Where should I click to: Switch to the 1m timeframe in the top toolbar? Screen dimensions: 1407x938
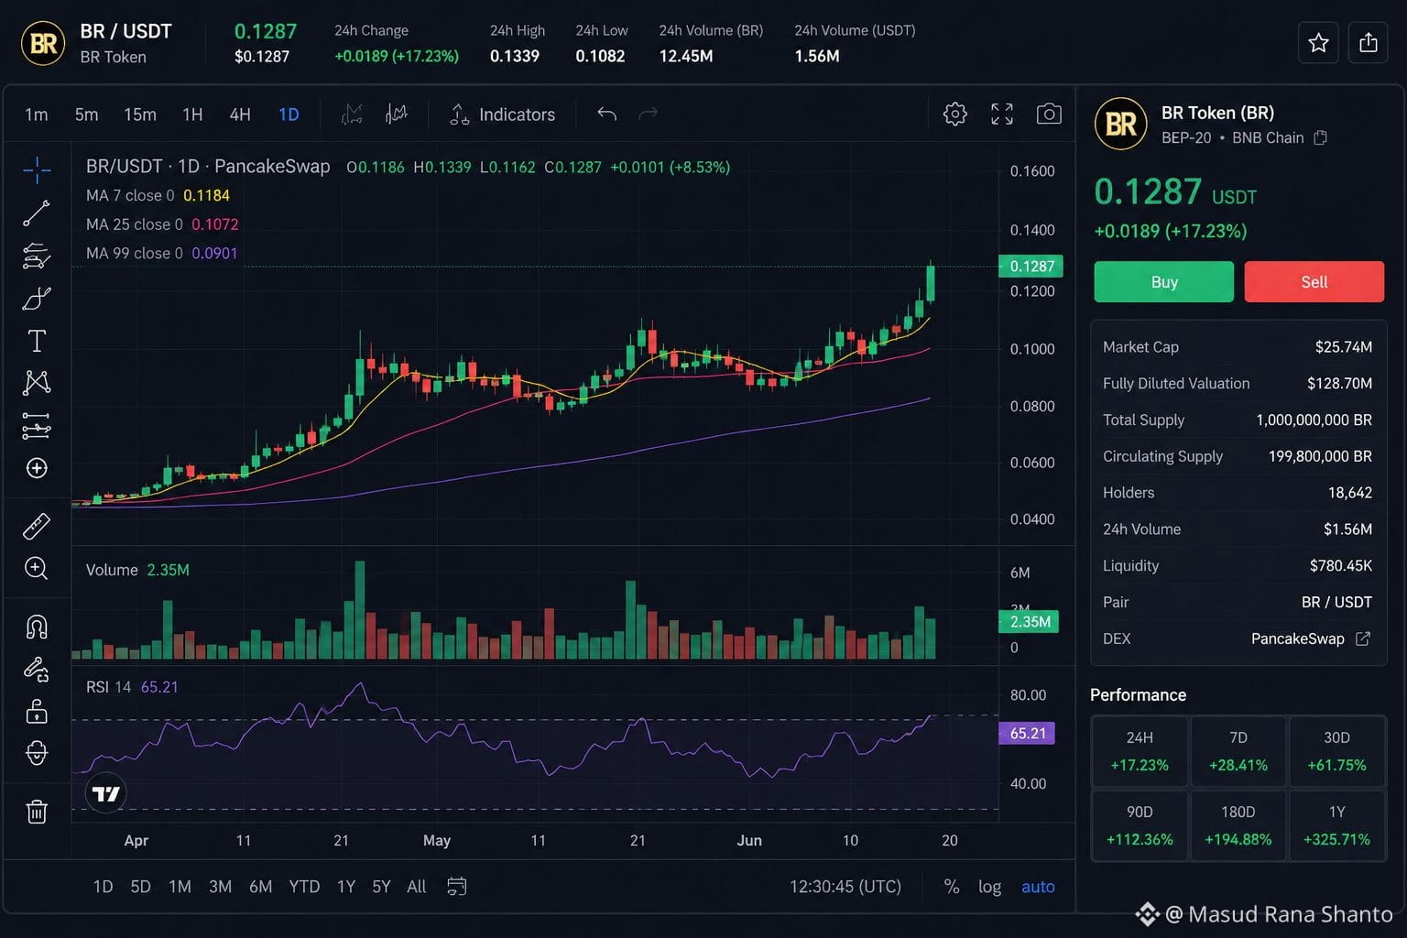pyautogui.click(x=37, y=115)
